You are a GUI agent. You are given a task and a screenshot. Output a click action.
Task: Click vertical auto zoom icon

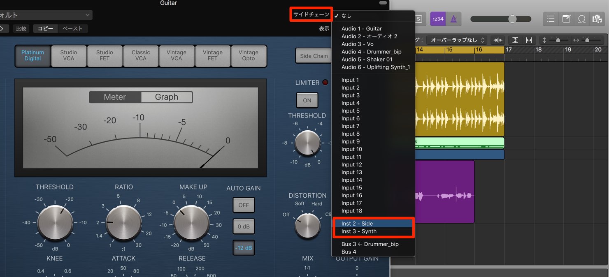[515, 40]
